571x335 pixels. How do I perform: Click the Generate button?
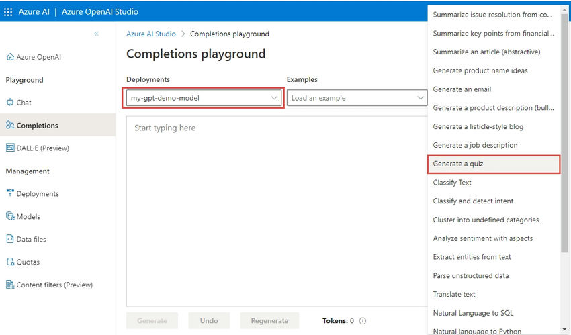tap(152, 320)
